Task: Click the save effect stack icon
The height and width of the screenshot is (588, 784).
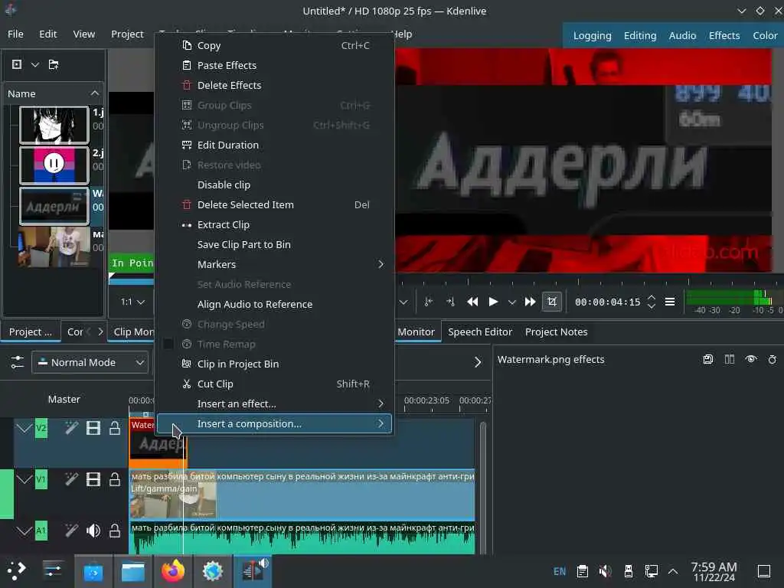Action: click(x=708, y=360)
